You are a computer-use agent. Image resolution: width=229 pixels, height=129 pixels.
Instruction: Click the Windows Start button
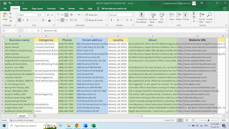[4, 126]
